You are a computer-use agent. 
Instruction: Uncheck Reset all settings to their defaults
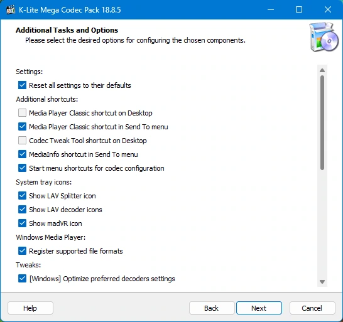tap(22, 85)
